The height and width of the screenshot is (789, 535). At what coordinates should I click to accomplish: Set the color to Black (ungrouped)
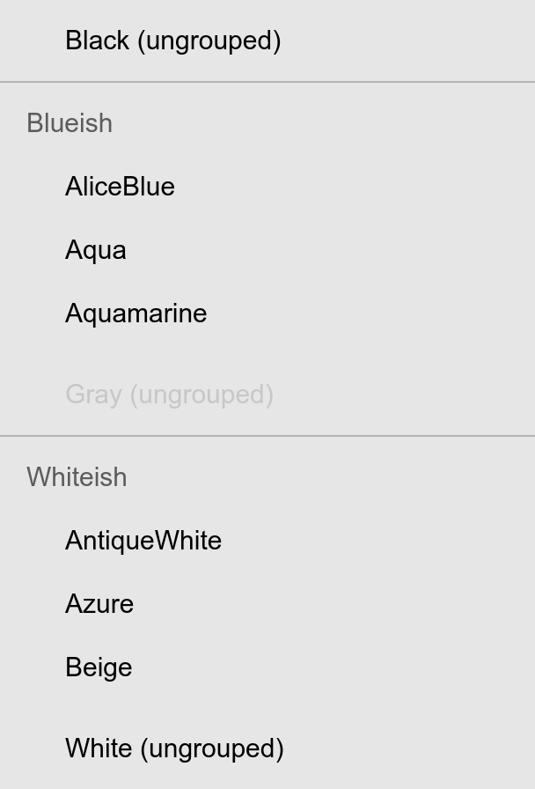[x=267, y=41]
